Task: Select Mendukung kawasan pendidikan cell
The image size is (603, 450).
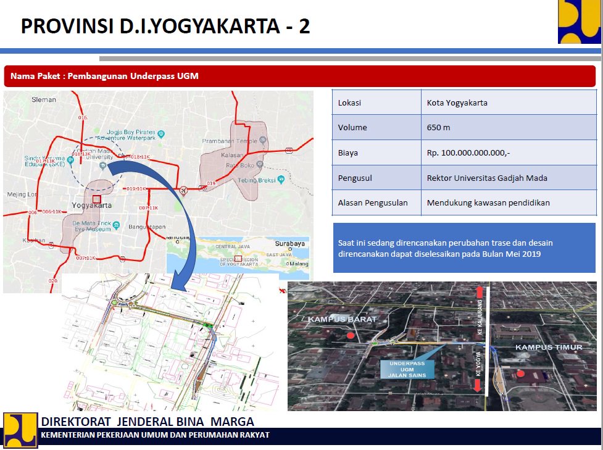Action: [509, 202]
